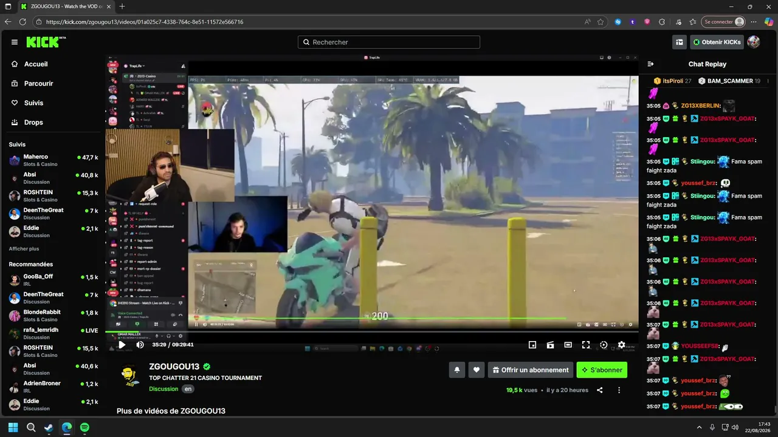
Task: Click the S'abonner subscribe button
Action: pyautogui.click(x=602, y=370)
